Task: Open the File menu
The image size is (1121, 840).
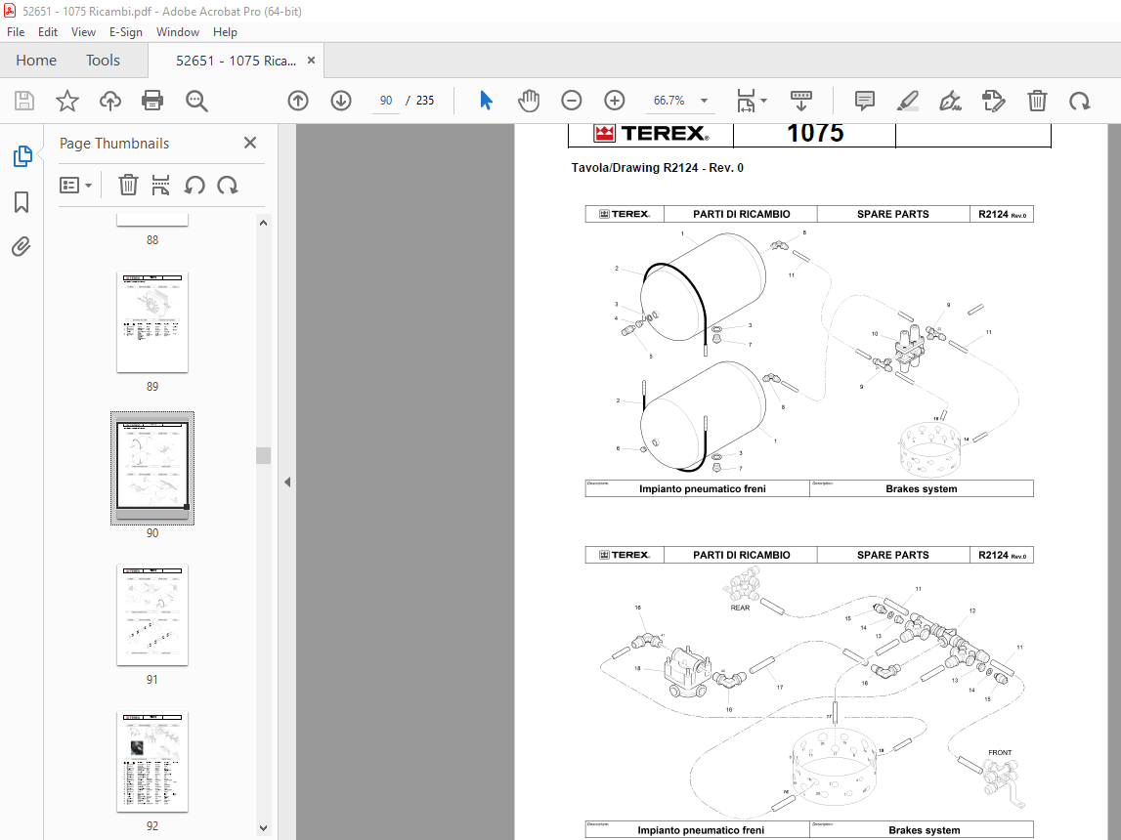Action: pos(16,32)
